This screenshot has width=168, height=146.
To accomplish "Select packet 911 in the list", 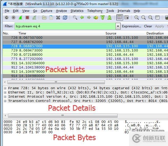I will (85, 63).
